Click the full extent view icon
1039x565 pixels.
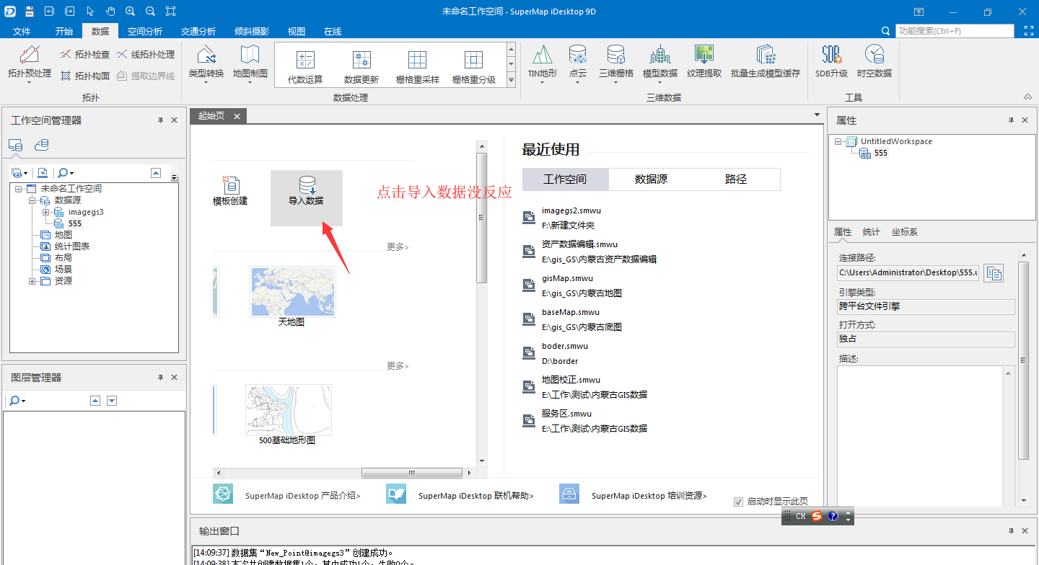pyautogui.click(x=170, y=12)
